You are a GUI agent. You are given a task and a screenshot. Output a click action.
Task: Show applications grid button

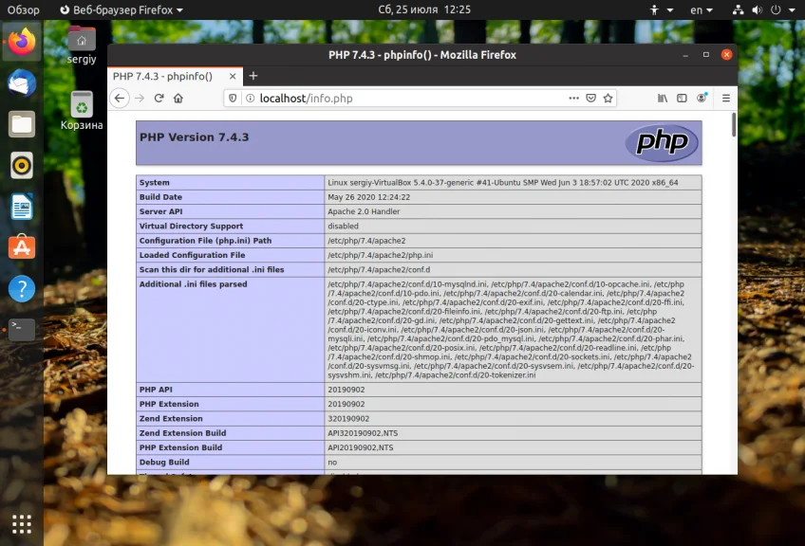tap(22, 524)
